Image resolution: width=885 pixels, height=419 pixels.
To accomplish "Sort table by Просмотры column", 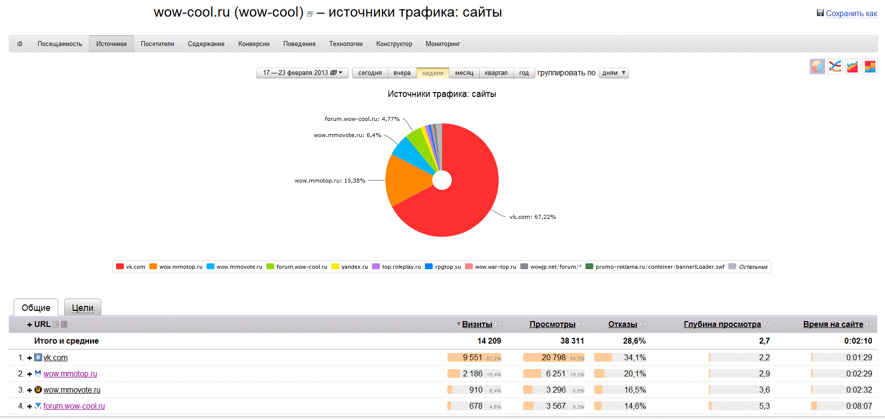I will (553, 324).
